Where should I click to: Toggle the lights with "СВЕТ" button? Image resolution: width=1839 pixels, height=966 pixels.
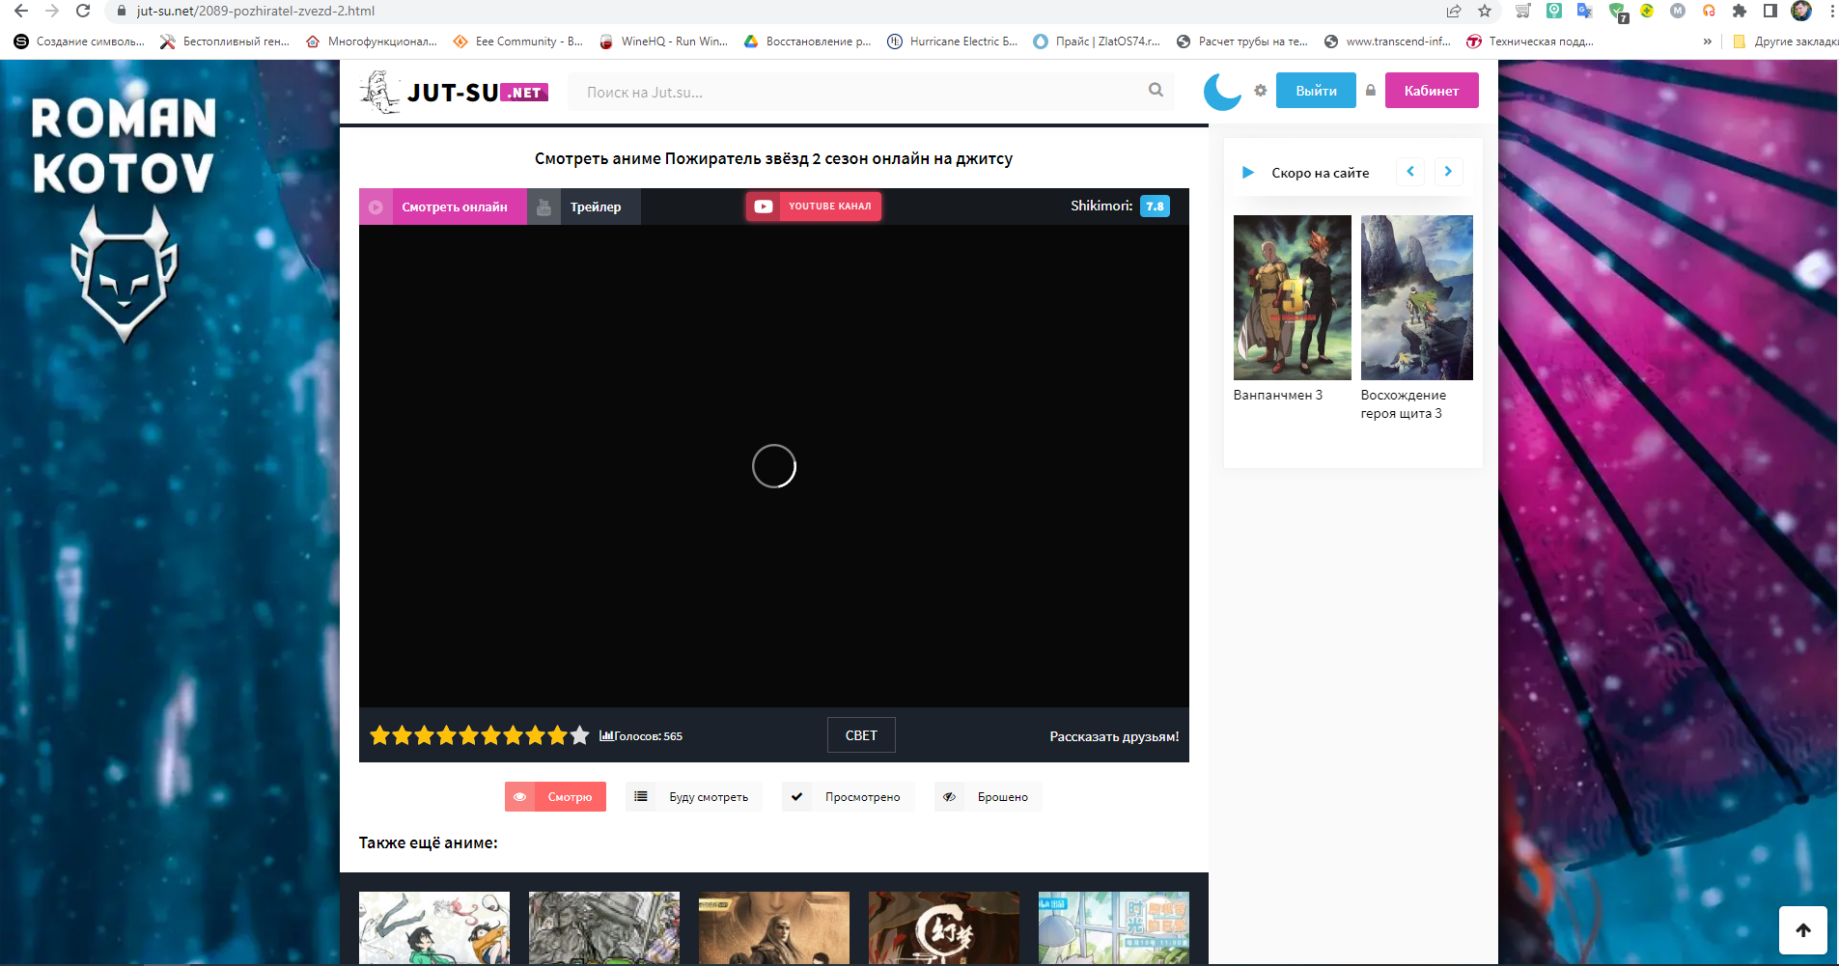coord(861,735)
